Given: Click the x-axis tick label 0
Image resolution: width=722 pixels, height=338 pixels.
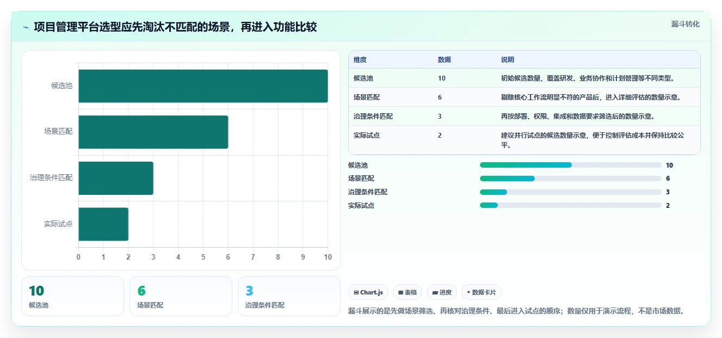Looking at the screenshot, I should [x=78, y=257].
